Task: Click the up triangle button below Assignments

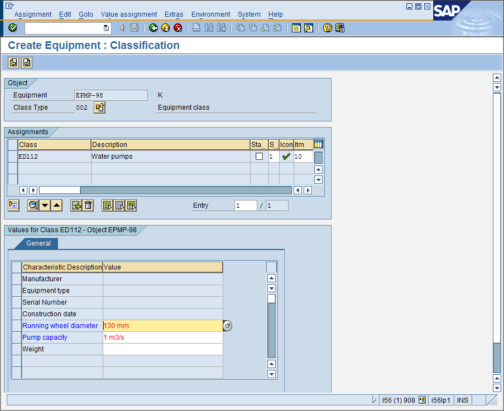Action: (x=56, y=205)
